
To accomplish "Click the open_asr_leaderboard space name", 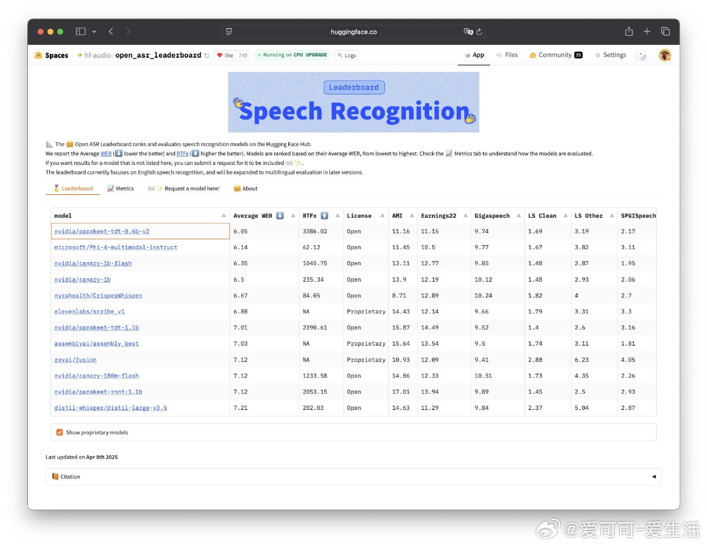I will tap(158, 55).
